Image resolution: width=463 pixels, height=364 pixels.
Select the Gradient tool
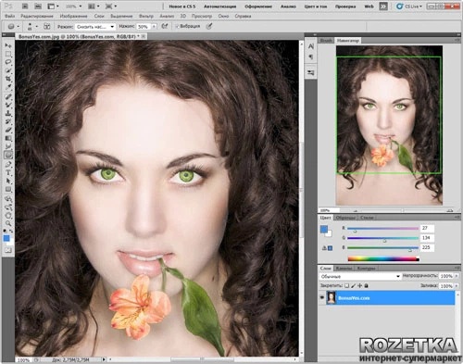[8, 138]
